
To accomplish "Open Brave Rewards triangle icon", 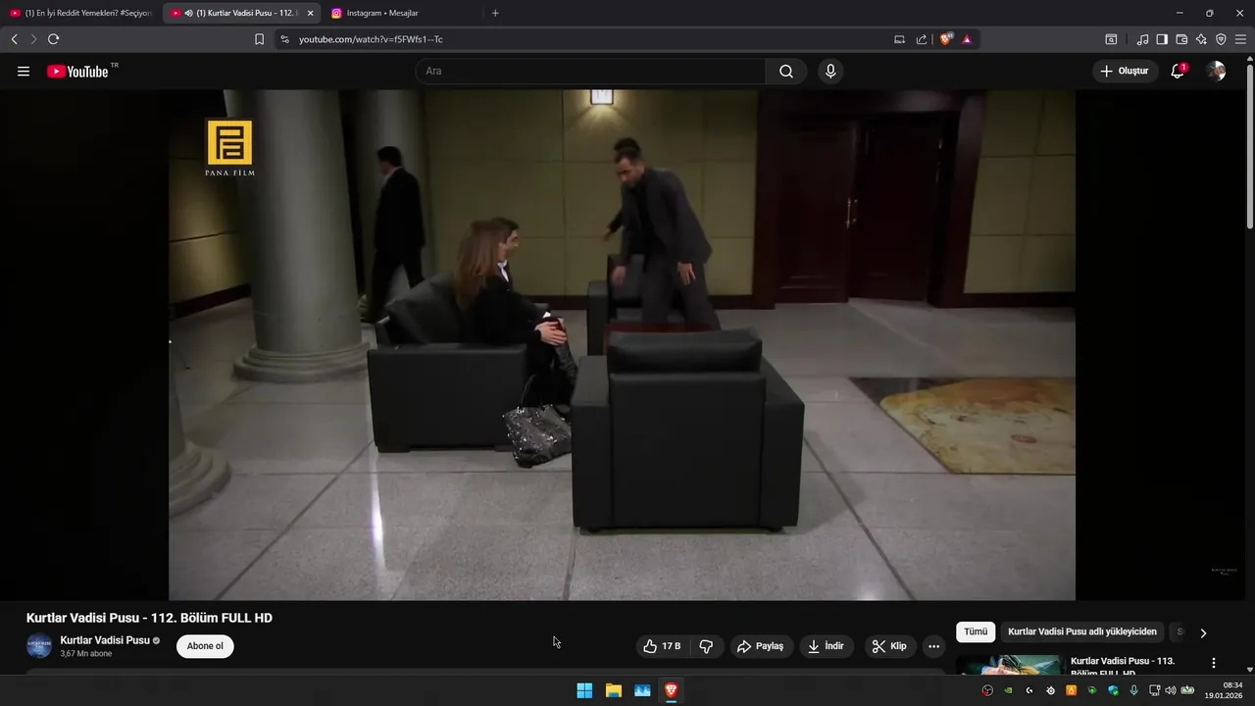I will [x=967, y=39].
